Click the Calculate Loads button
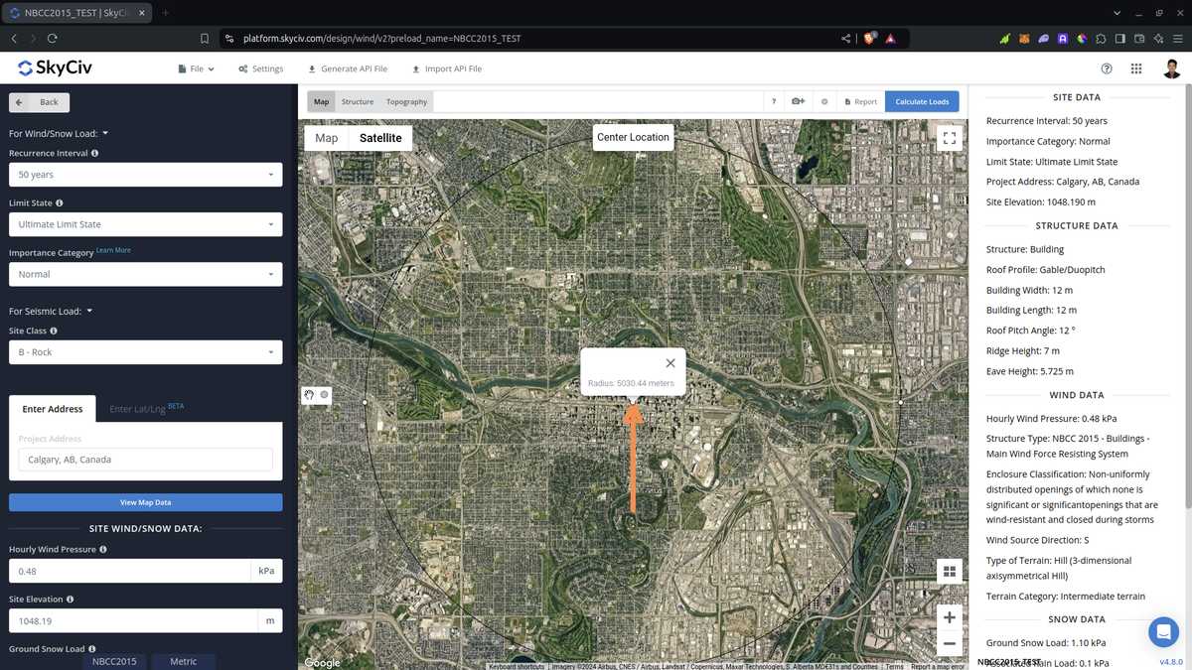 (922, 101)
